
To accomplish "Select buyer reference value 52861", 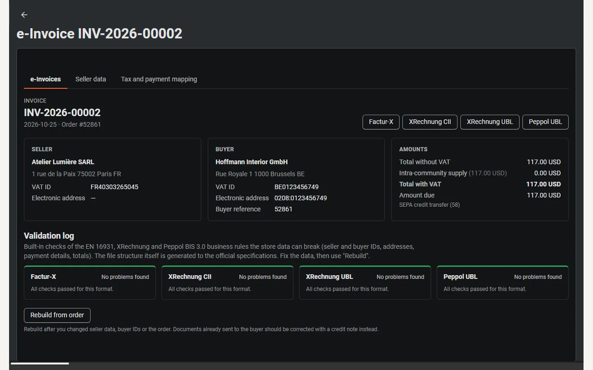I will click(x=283, y=209).
